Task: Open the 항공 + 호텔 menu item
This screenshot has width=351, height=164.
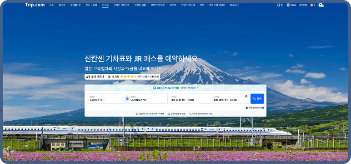Action: pos(91,5)
